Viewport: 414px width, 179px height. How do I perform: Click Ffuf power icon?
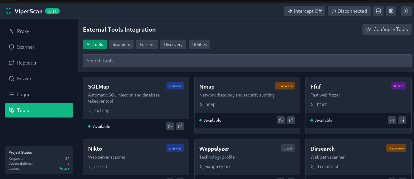[x=392, y=120]
